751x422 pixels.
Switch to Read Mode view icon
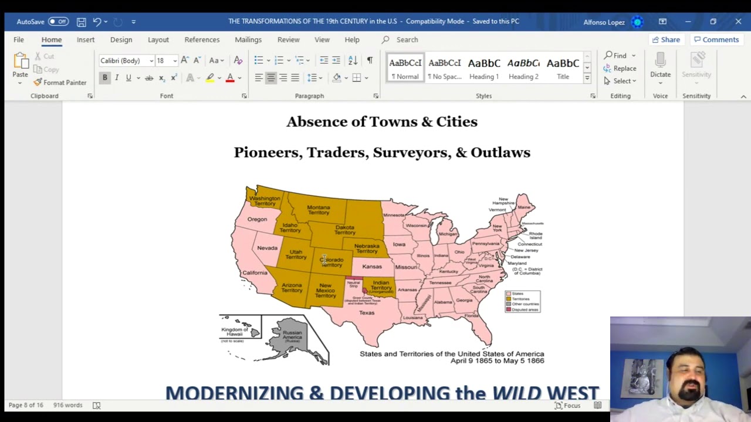coord(597,406)
